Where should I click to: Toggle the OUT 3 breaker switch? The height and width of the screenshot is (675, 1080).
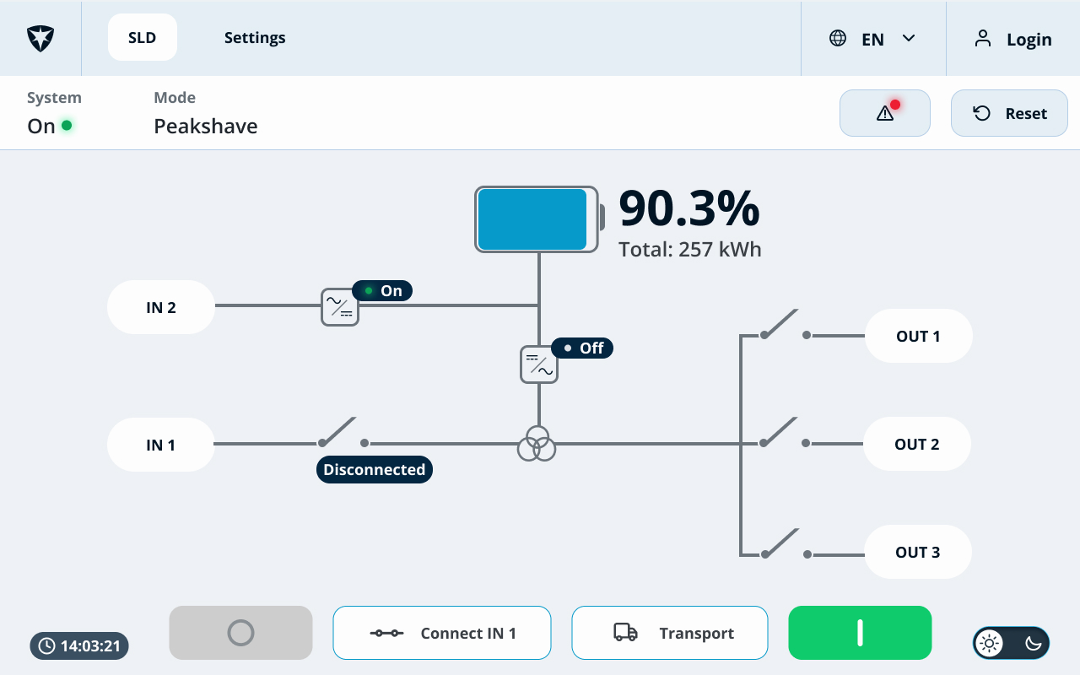click(786, 544)
